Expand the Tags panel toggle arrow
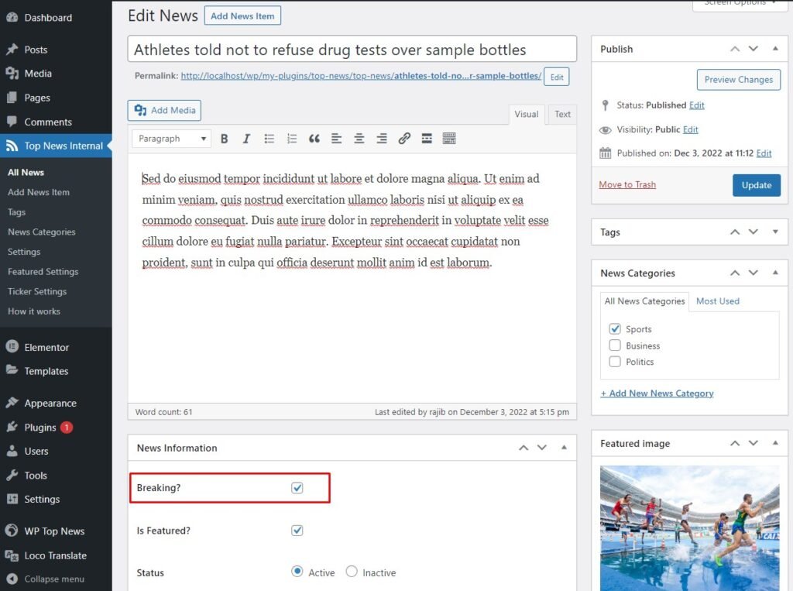The image size is (793, 591). coord(775,232)
